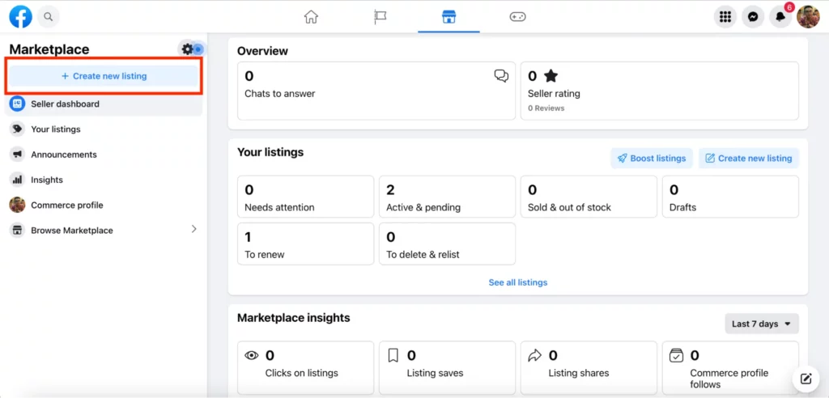Select Seller dashboard in sidebar

(x=104, y=104)
